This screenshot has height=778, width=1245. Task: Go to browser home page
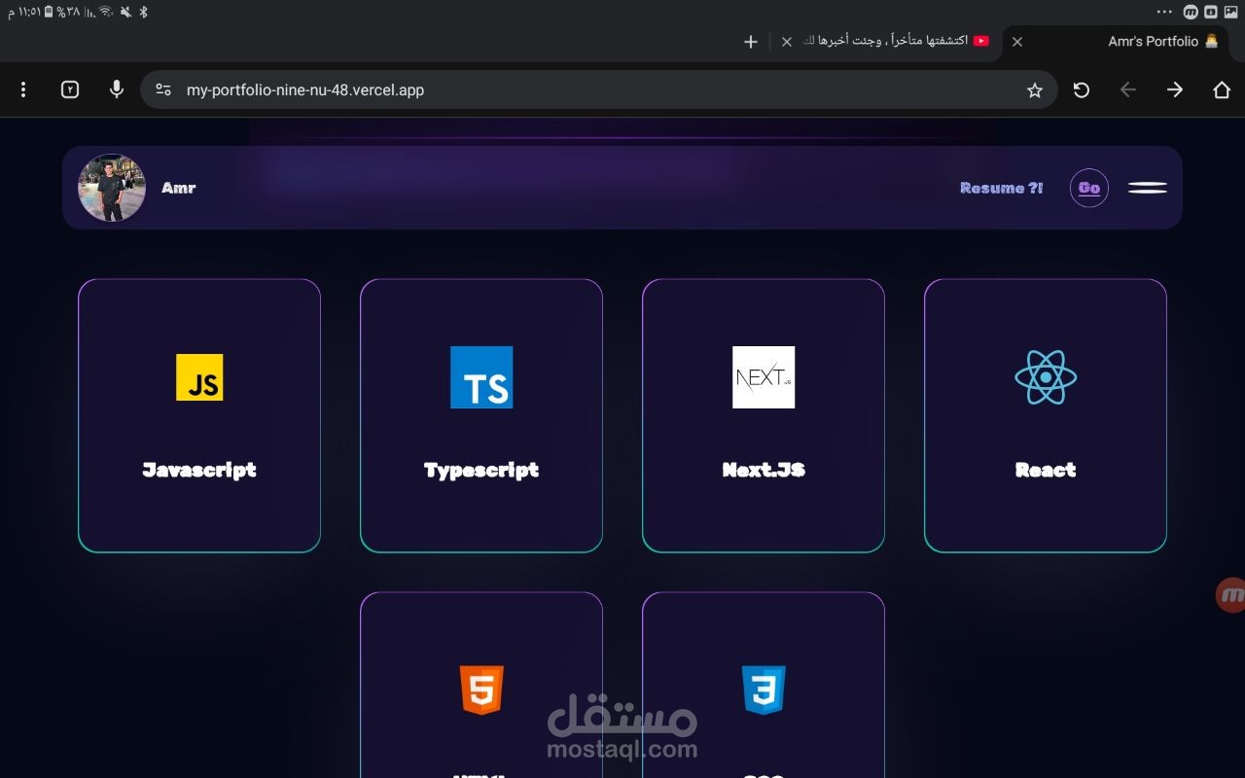[1222, 89]
